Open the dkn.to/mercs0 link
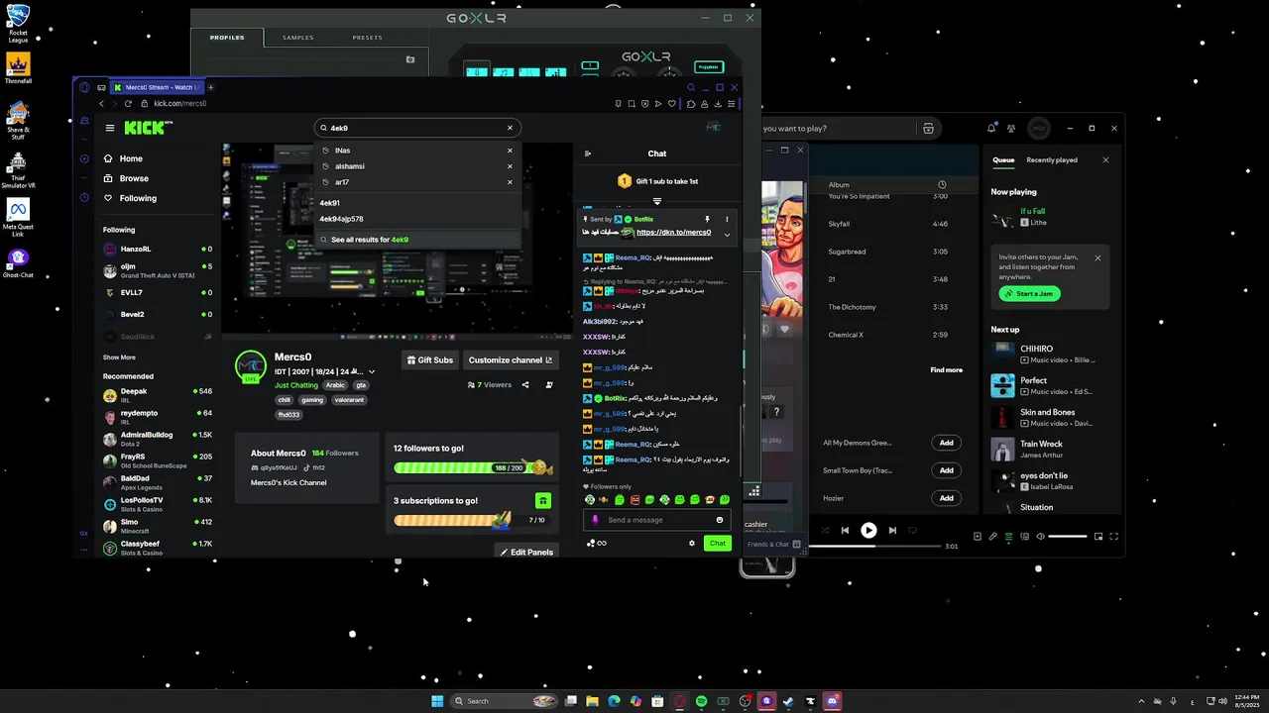The image size is (1269, 713). (x=673, y=233)
